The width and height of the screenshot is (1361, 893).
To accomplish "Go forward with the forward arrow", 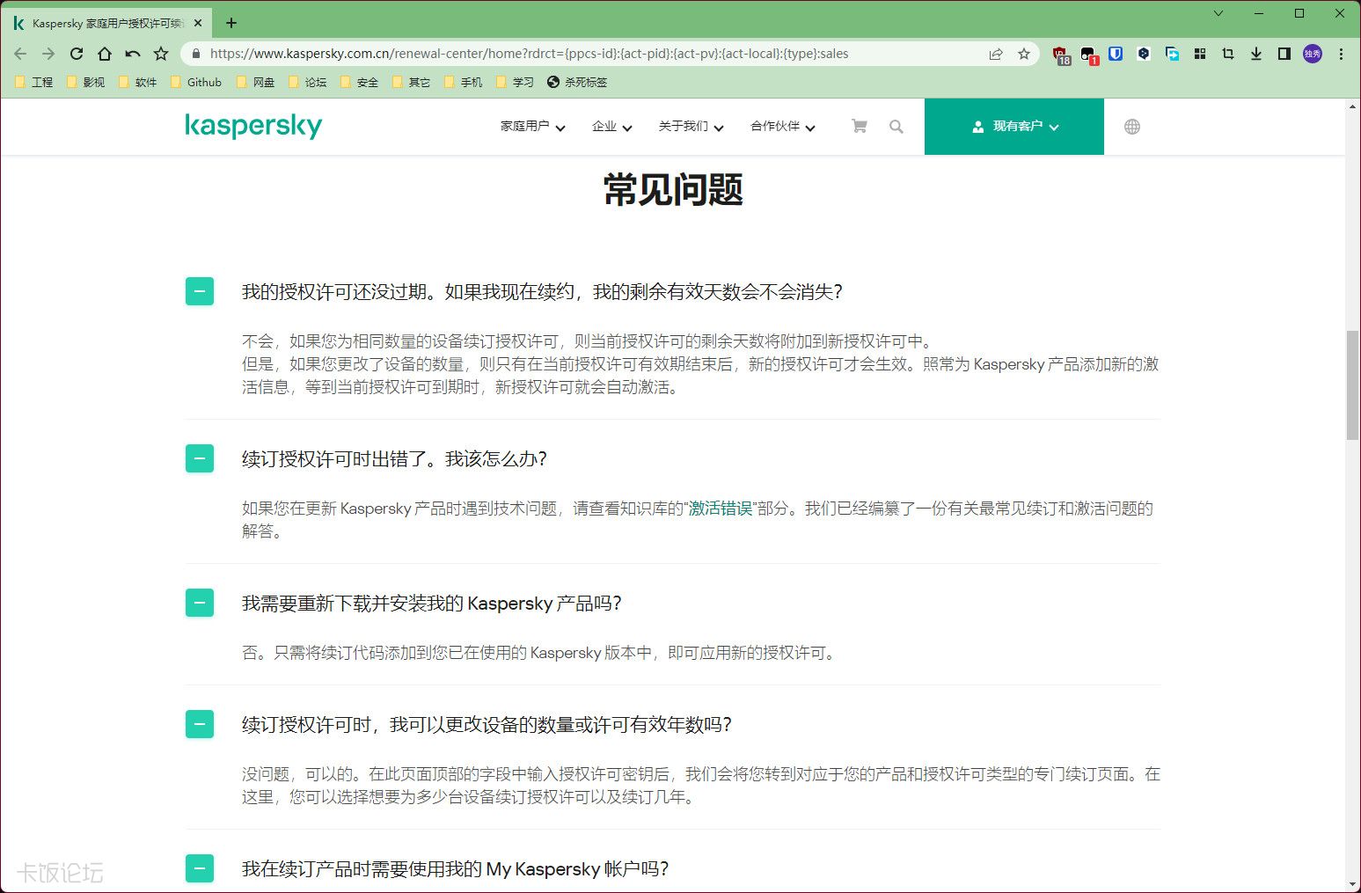I will [x=48, y=54].
